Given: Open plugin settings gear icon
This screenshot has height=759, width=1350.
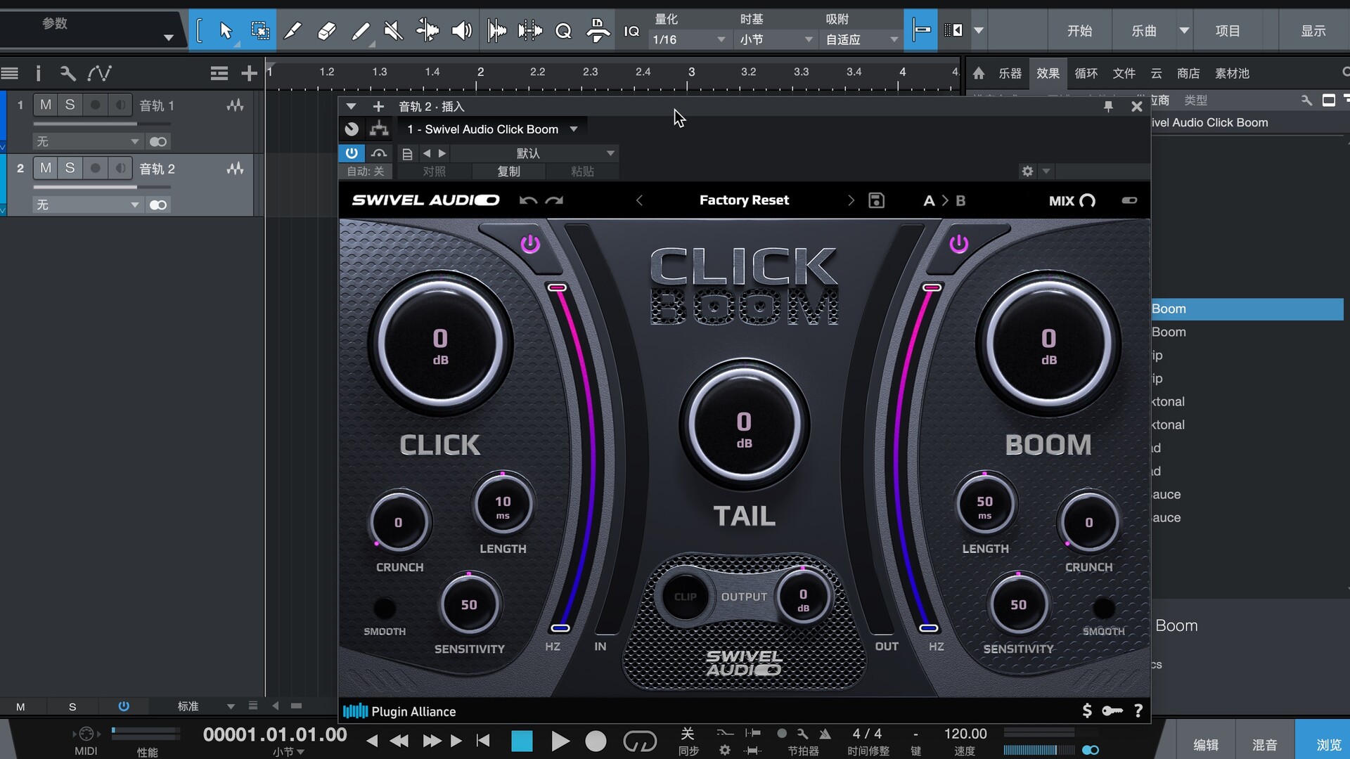Looking at the screenshot, I should (x=1027, y=171).
